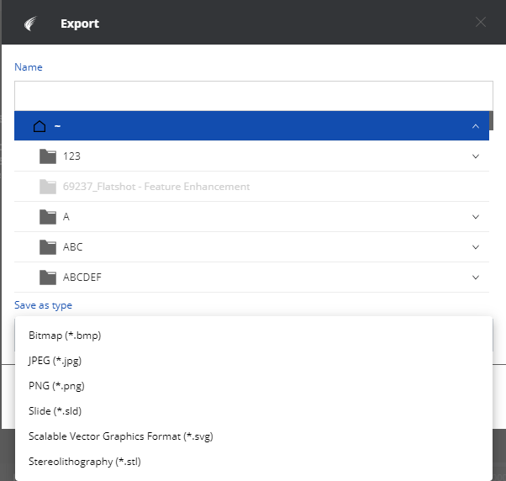This screenshot has height=481, width=506.
Task: Expand the 123 folder chevron
Action: 476,156
